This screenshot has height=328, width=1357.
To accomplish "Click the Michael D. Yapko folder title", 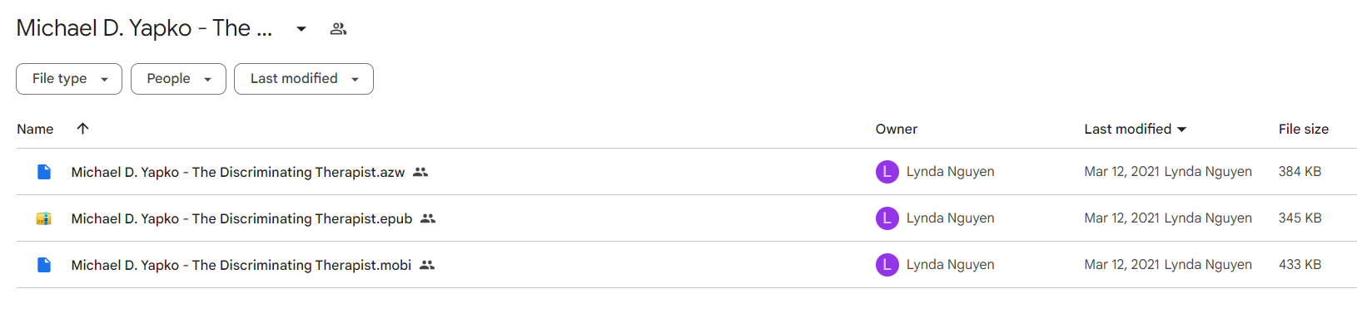I will tap(144, 28).
